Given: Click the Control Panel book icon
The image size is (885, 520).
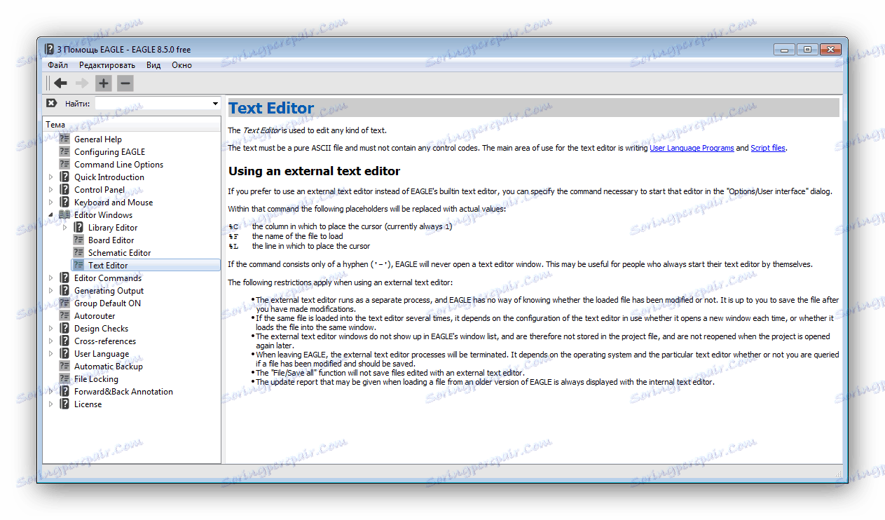Looking at the screenshot, I should click(x=64, y=189).
